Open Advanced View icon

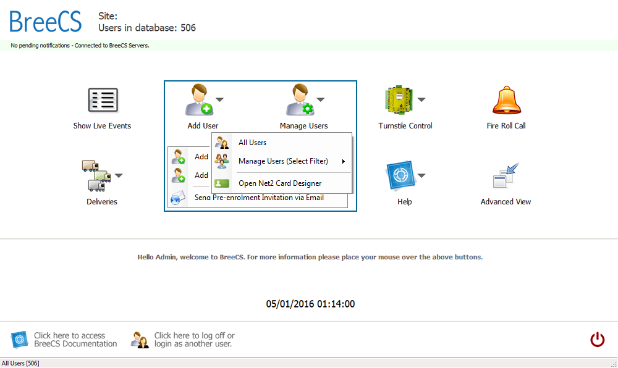tap(506, 176)
